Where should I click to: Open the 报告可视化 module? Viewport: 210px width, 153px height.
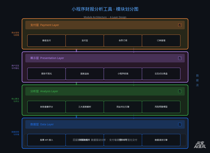46,74
